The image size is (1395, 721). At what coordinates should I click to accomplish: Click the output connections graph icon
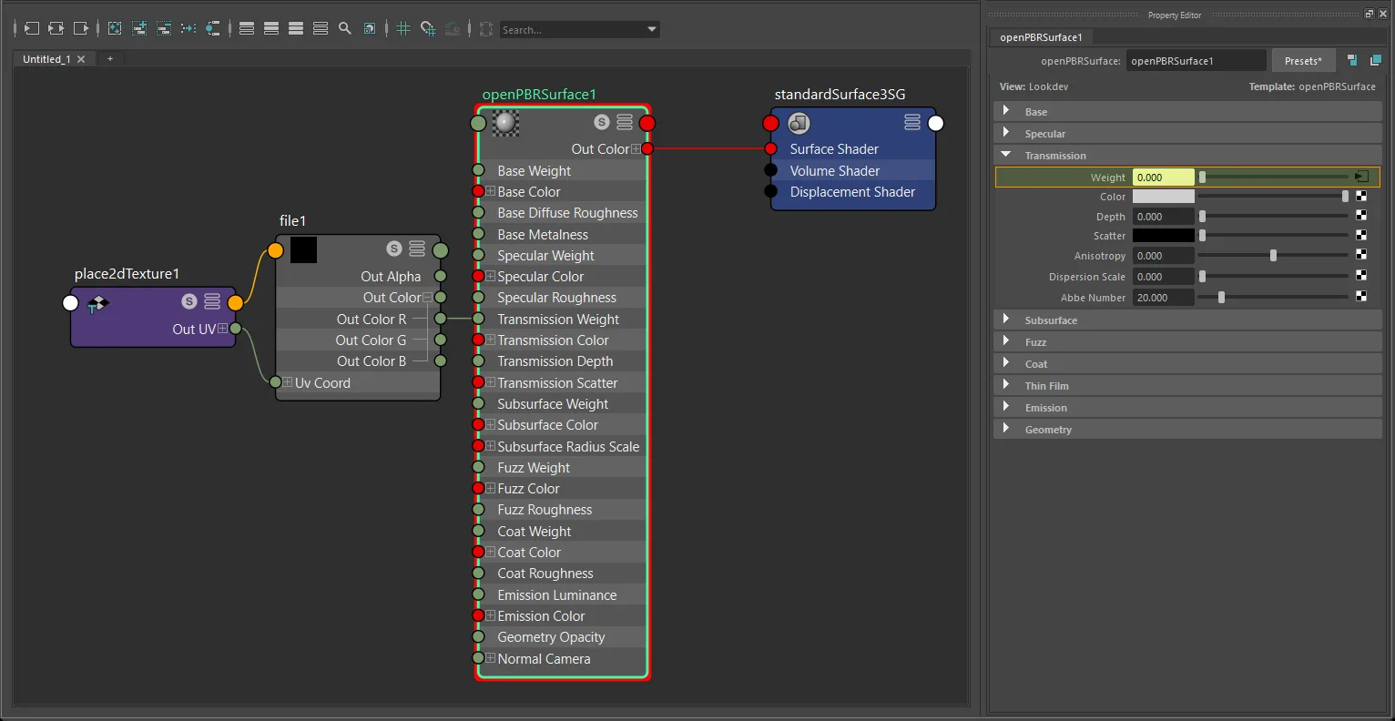[81, 29]
